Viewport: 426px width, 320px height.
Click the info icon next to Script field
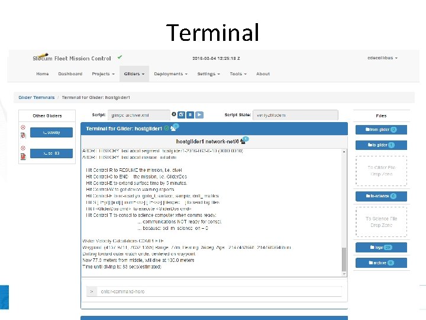[x=174, y=114]
